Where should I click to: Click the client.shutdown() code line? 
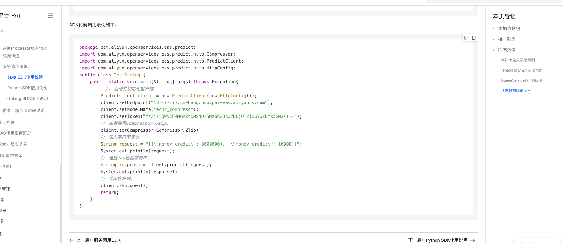[124, 185]
